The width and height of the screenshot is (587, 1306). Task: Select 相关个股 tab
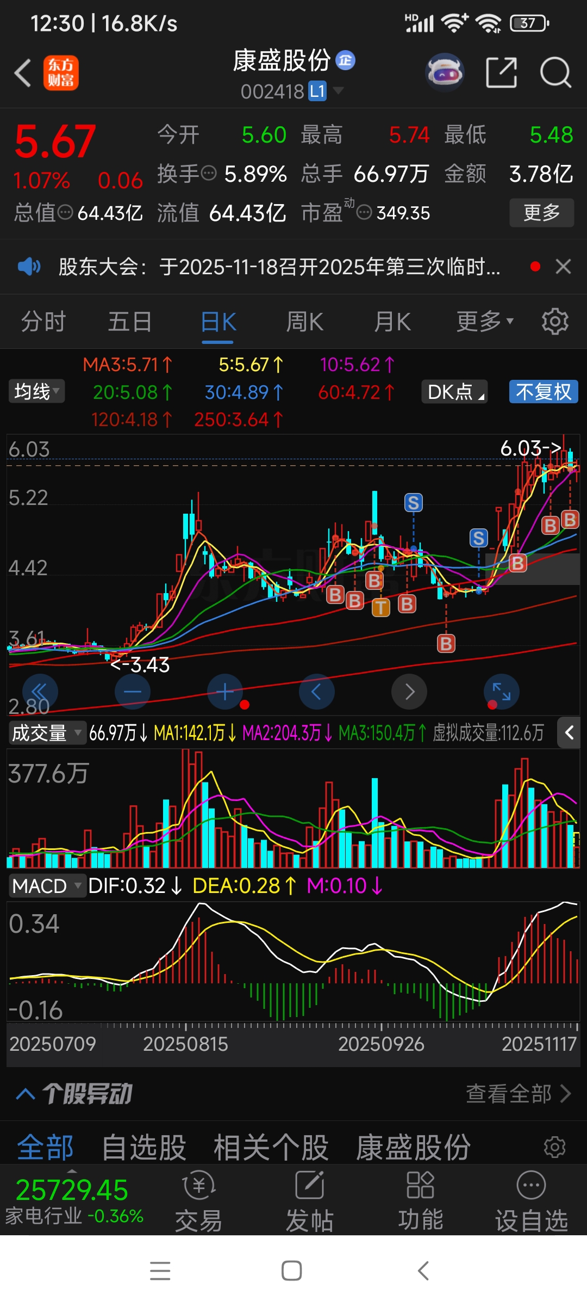271,1147
